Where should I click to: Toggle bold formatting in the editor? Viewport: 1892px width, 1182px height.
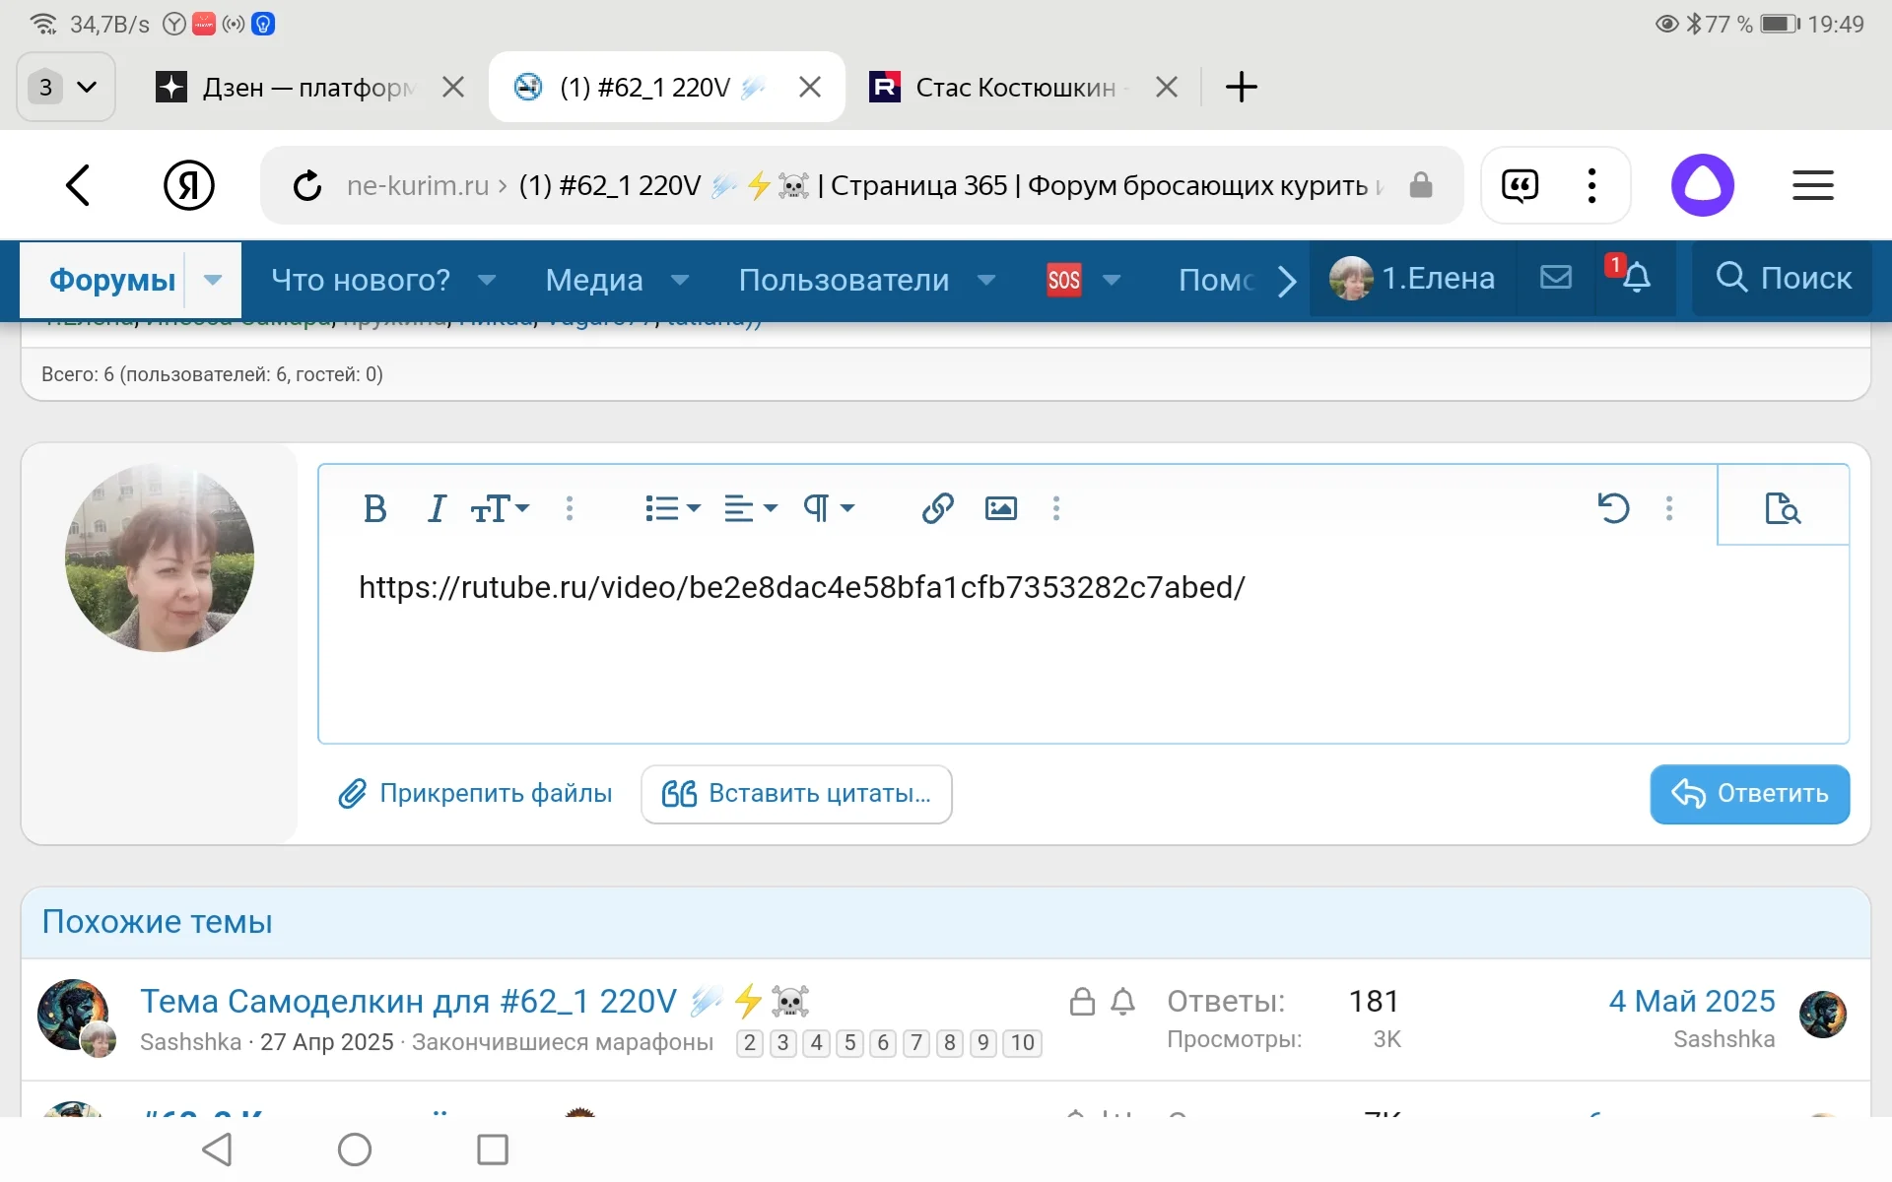click(x=375, y=508)
